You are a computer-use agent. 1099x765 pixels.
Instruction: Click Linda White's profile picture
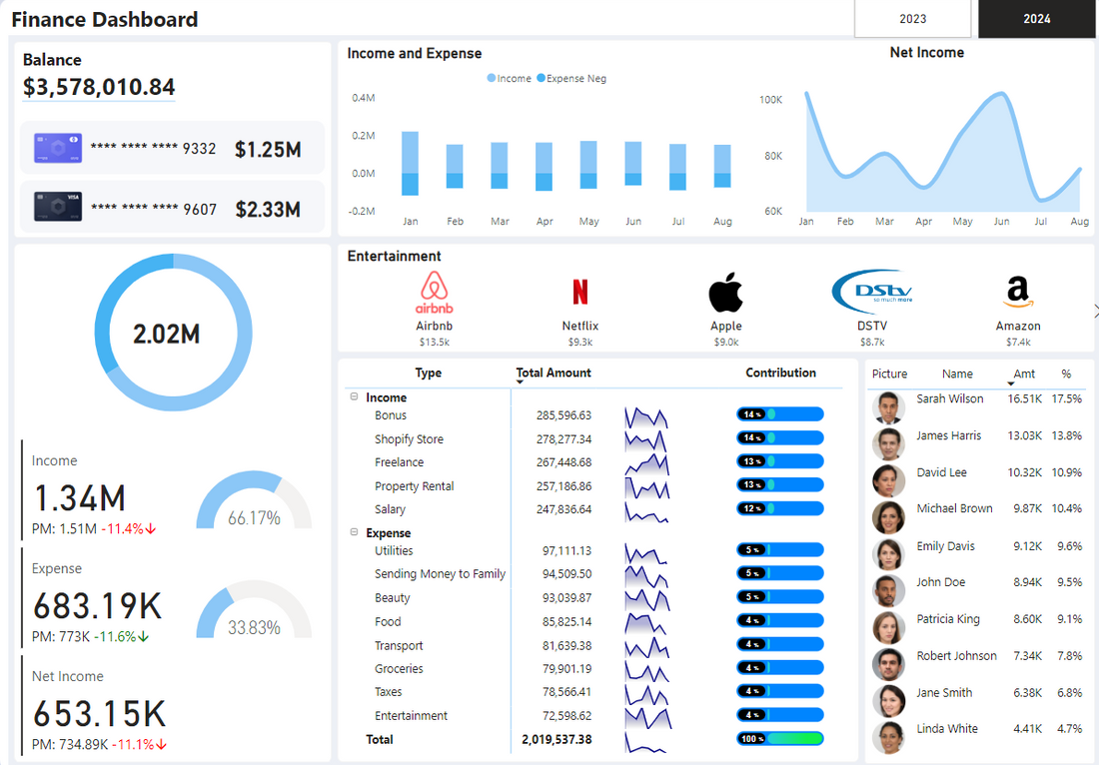[888, 738]
